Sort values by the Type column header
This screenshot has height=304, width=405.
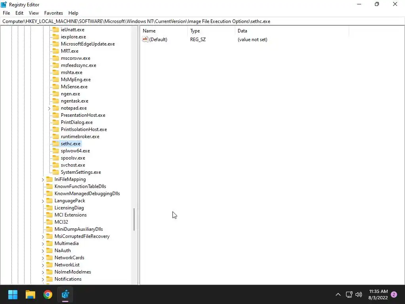tap(211, 31)
